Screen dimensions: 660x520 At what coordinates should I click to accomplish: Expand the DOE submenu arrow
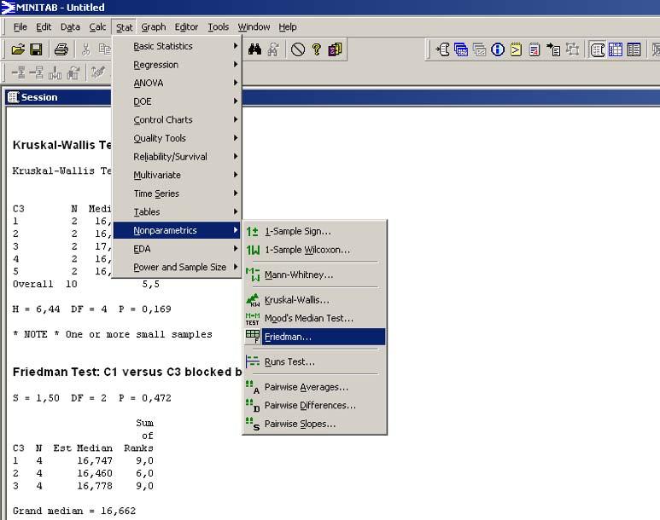tap(236, 101)
